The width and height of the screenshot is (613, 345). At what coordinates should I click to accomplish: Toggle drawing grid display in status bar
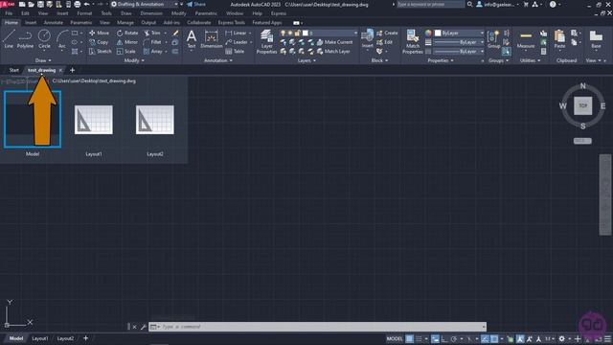pyautogui.click(x=409, y=338)
